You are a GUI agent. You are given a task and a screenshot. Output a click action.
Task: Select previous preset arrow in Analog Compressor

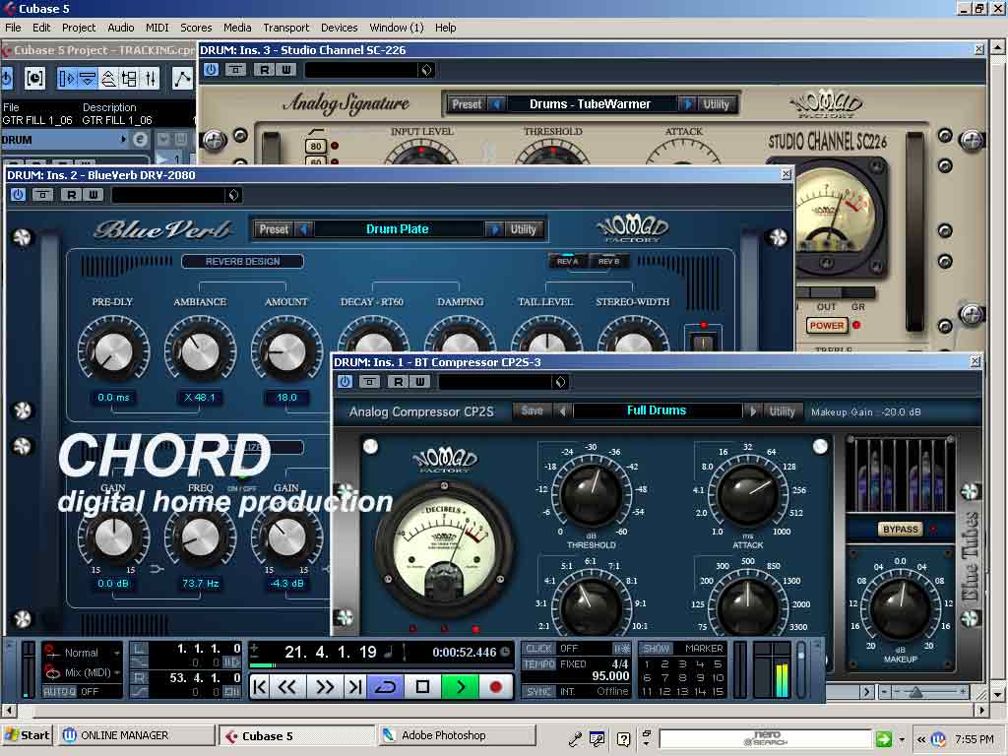pyautogui.click(x=564, y=410)
